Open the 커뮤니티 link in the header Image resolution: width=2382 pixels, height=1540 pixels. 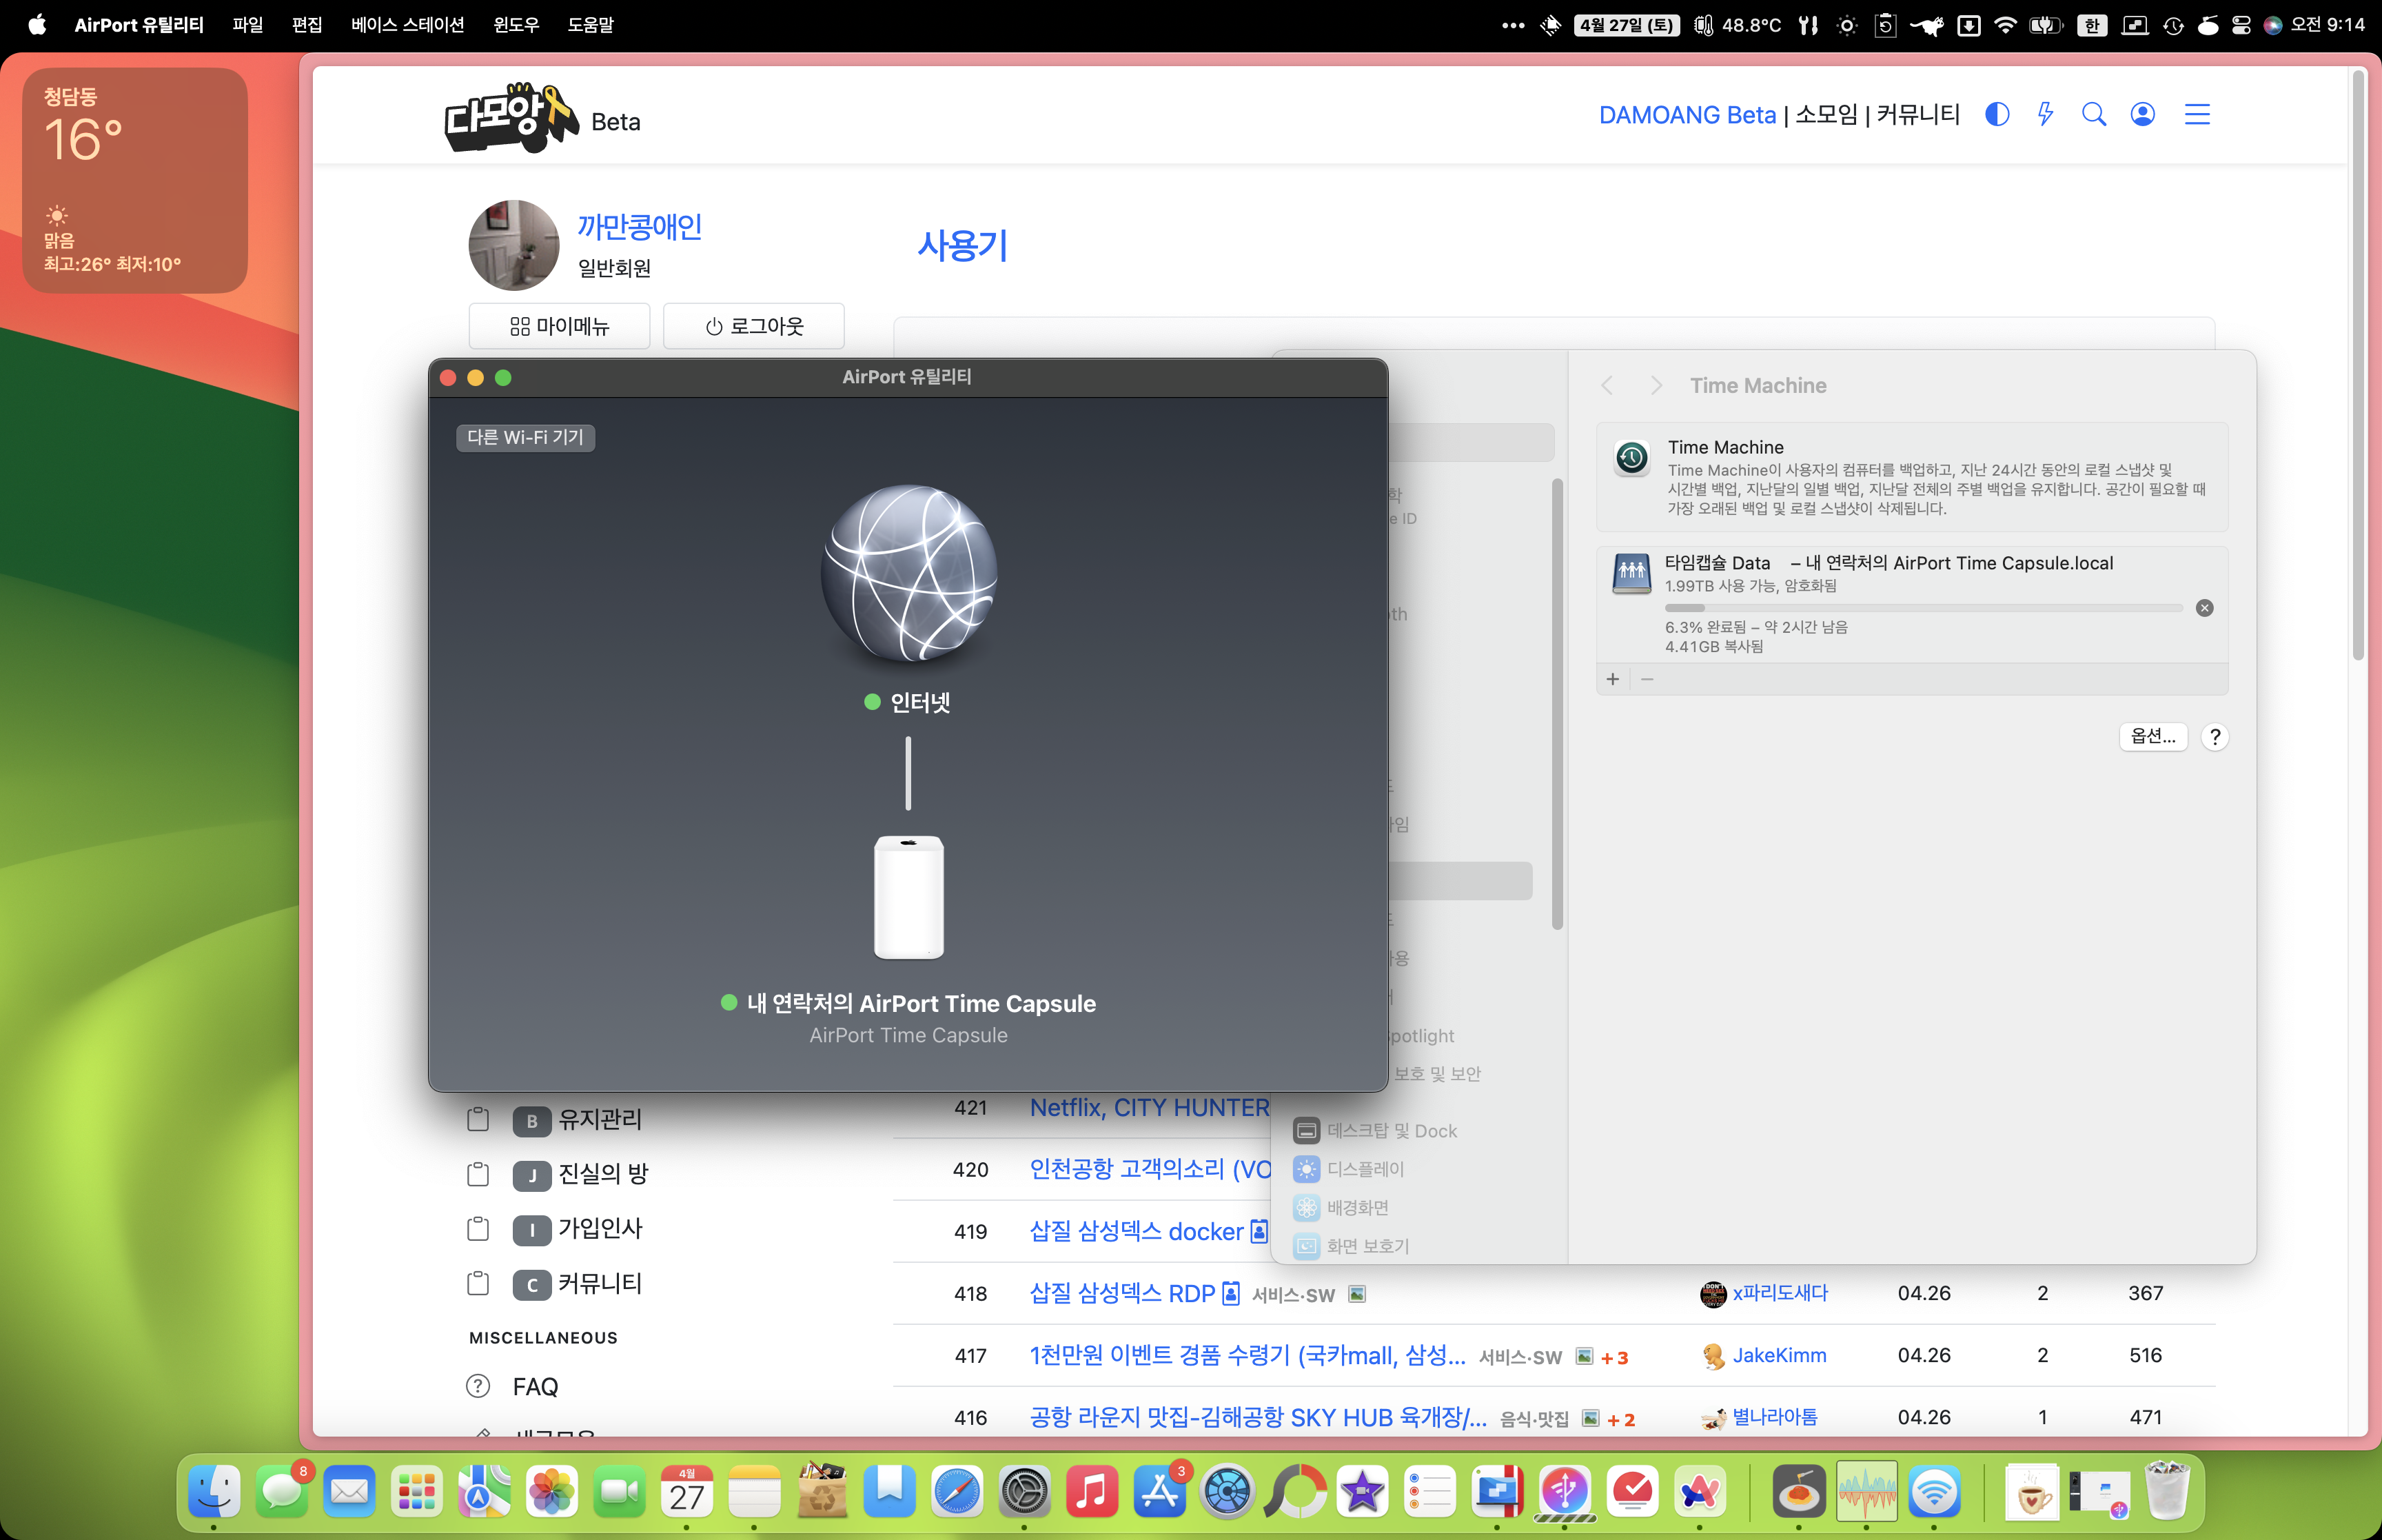1918,115
